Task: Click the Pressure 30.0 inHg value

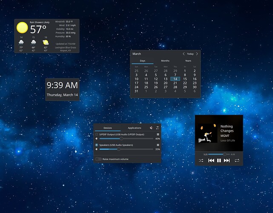Action: coord(71,33)
